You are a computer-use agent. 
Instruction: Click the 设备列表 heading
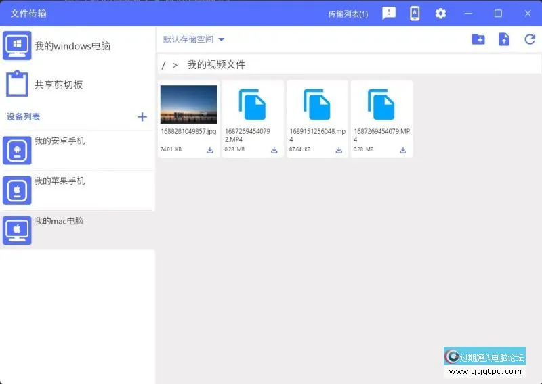pyautogui.click(x=23, y=116)
